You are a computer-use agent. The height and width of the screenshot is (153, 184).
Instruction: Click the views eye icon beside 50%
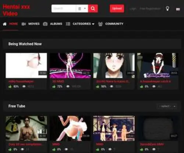(x=112, y=87)
